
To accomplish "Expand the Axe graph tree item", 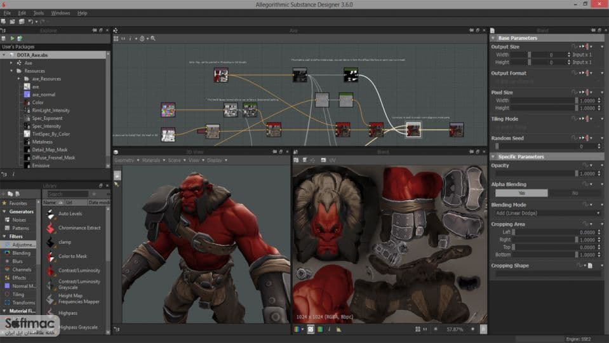I will point(11,63).
